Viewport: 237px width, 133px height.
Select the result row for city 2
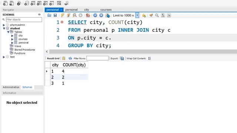pos(67,77)
